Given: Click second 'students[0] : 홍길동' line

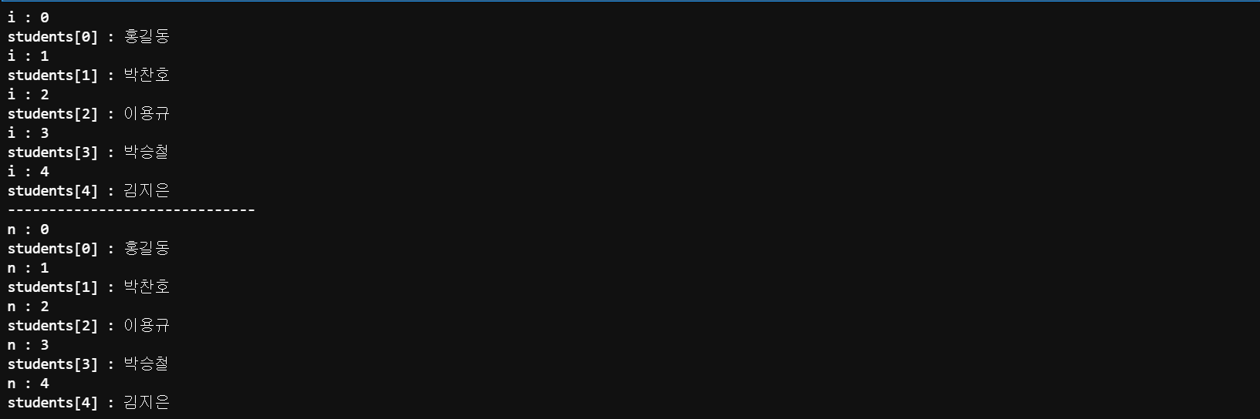Looking at the screenshot, I should pyautogui.click(x=89, y=248).
